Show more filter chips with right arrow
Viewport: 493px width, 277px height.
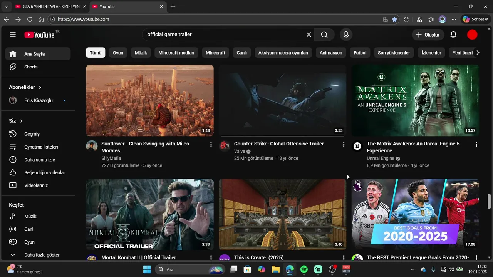(478, 53)
